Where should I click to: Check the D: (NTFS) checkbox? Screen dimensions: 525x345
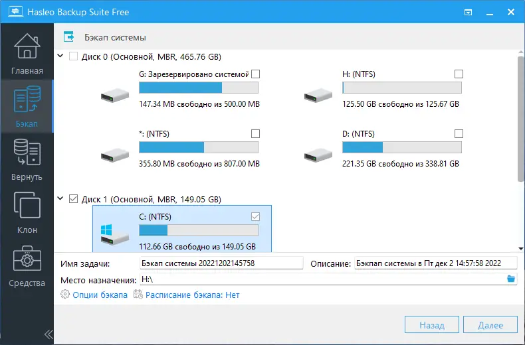tap(459, 134)
